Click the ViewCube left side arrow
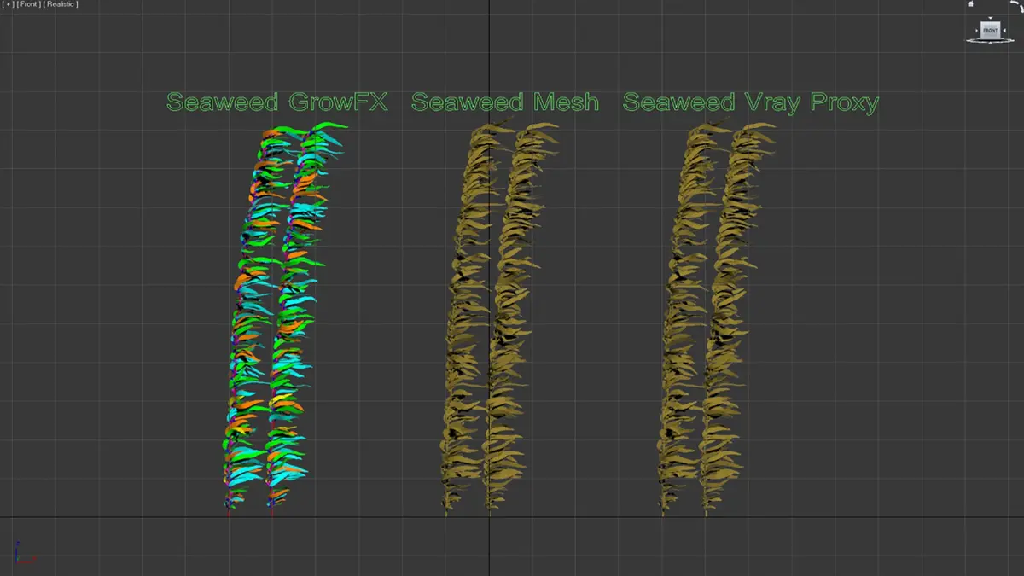The image size is (1024, 576). coord(976,31)
